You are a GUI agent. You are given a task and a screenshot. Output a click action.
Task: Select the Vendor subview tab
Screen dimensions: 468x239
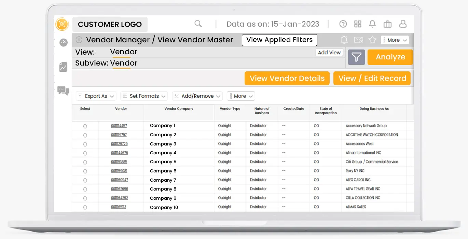tap(123, 63)
